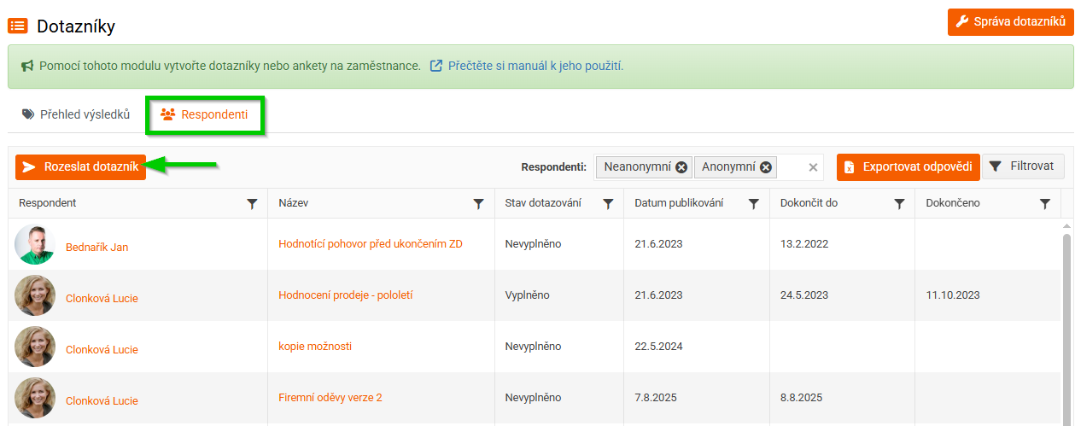Open filter for Název column

[479, 204]
